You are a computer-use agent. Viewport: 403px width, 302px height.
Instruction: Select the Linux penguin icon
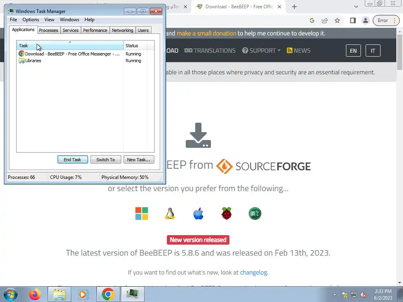pos(170,214)
